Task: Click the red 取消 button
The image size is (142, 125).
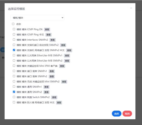Action: point(127,113)
